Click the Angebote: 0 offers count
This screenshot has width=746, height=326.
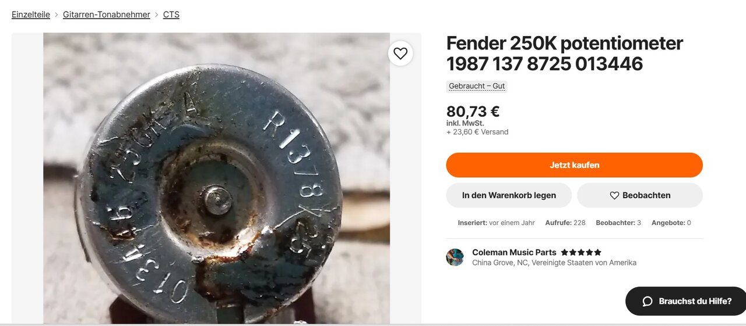(671, 223)
